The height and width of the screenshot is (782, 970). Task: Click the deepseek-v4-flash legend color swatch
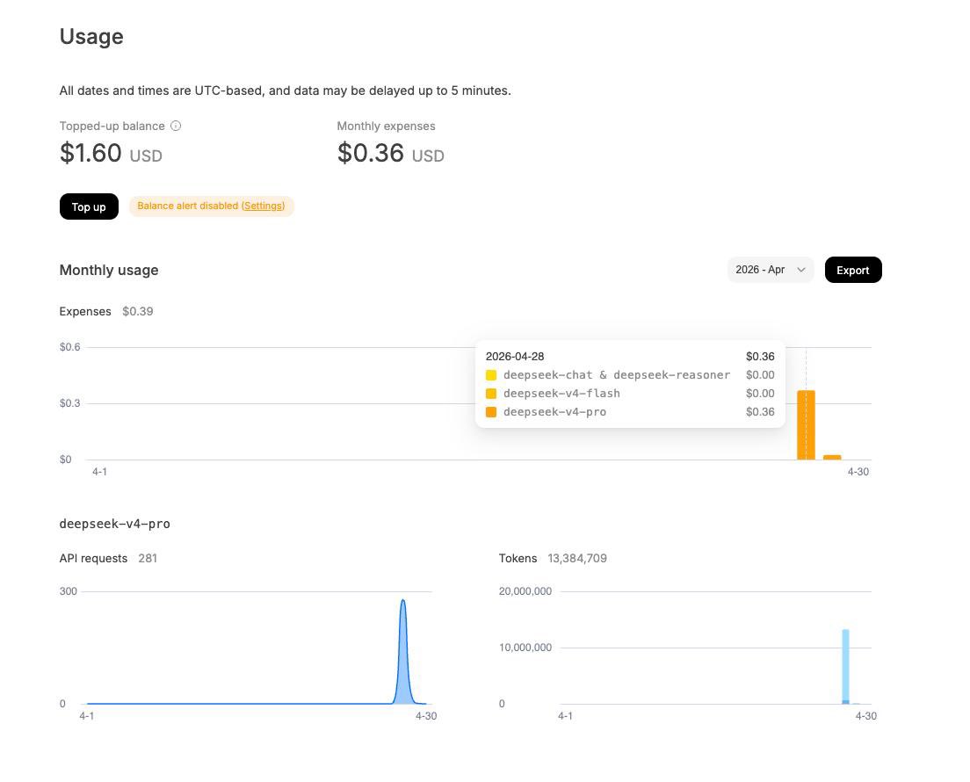pos(491,394)
